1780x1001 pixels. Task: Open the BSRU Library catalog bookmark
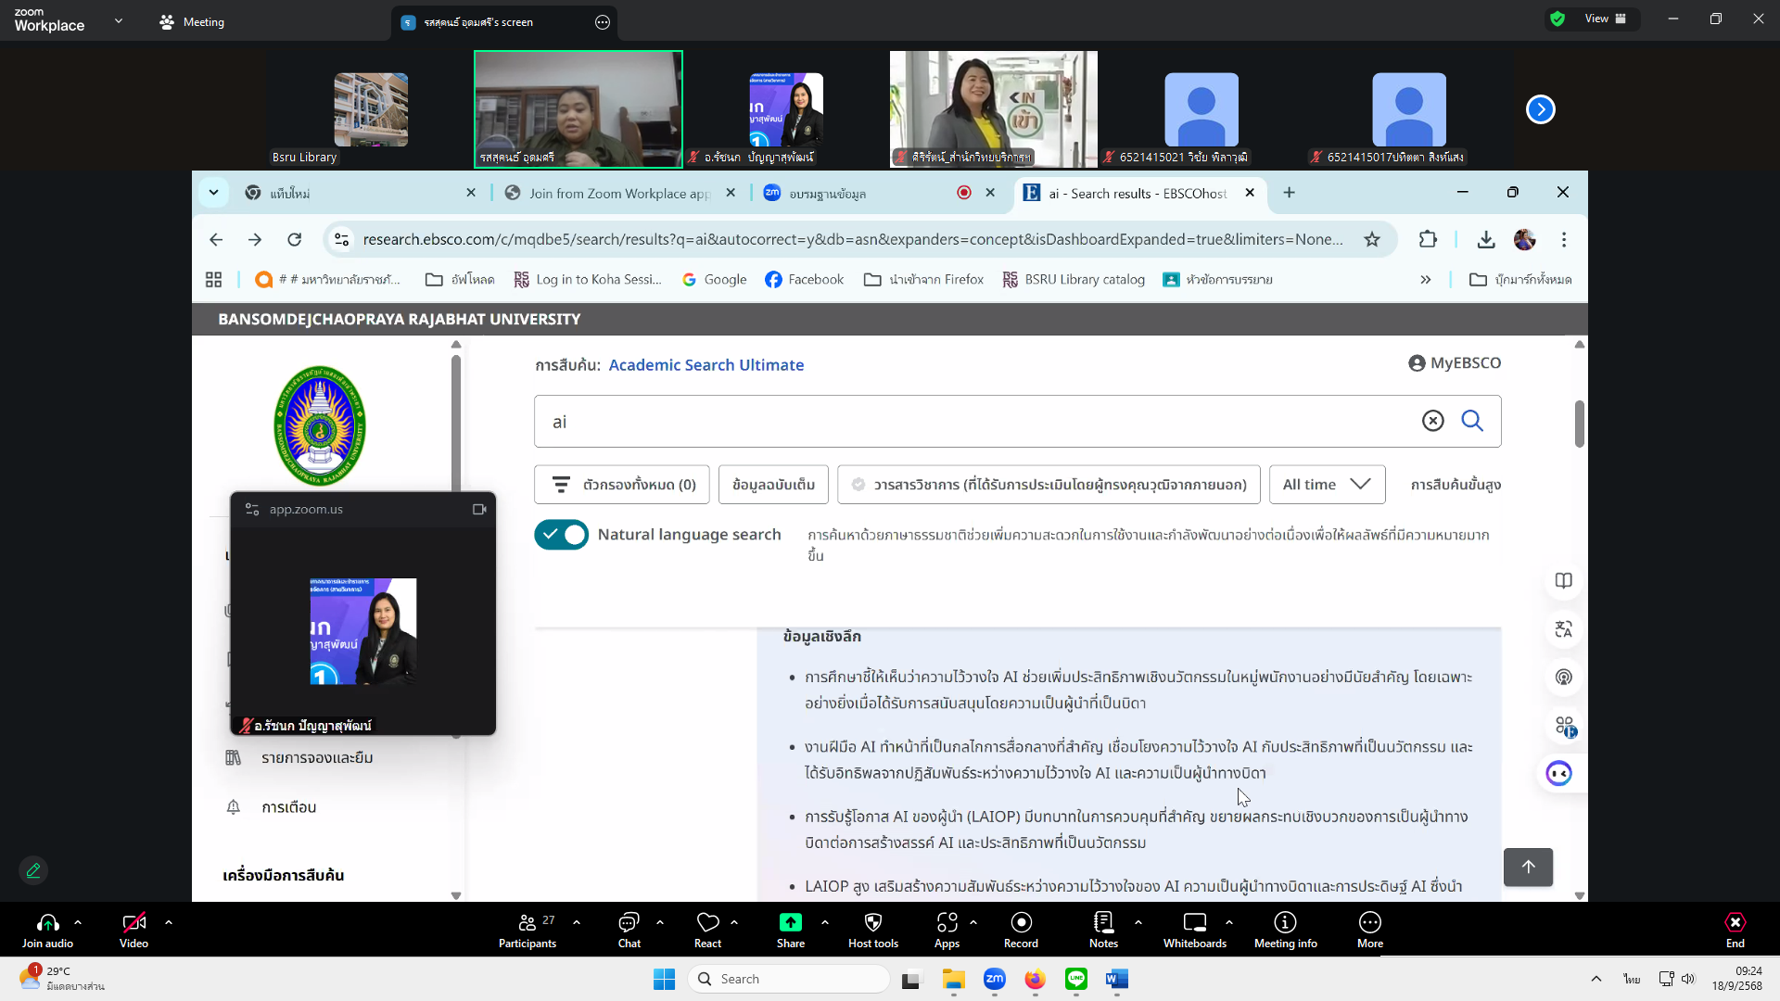pyautogui.click(x=1074, y=280)
